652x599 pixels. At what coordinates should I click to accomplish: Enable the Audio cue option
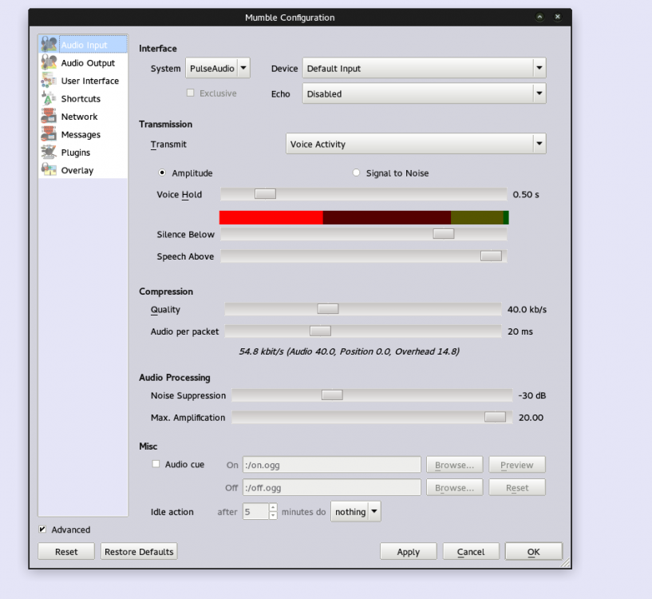coord(156,462)
